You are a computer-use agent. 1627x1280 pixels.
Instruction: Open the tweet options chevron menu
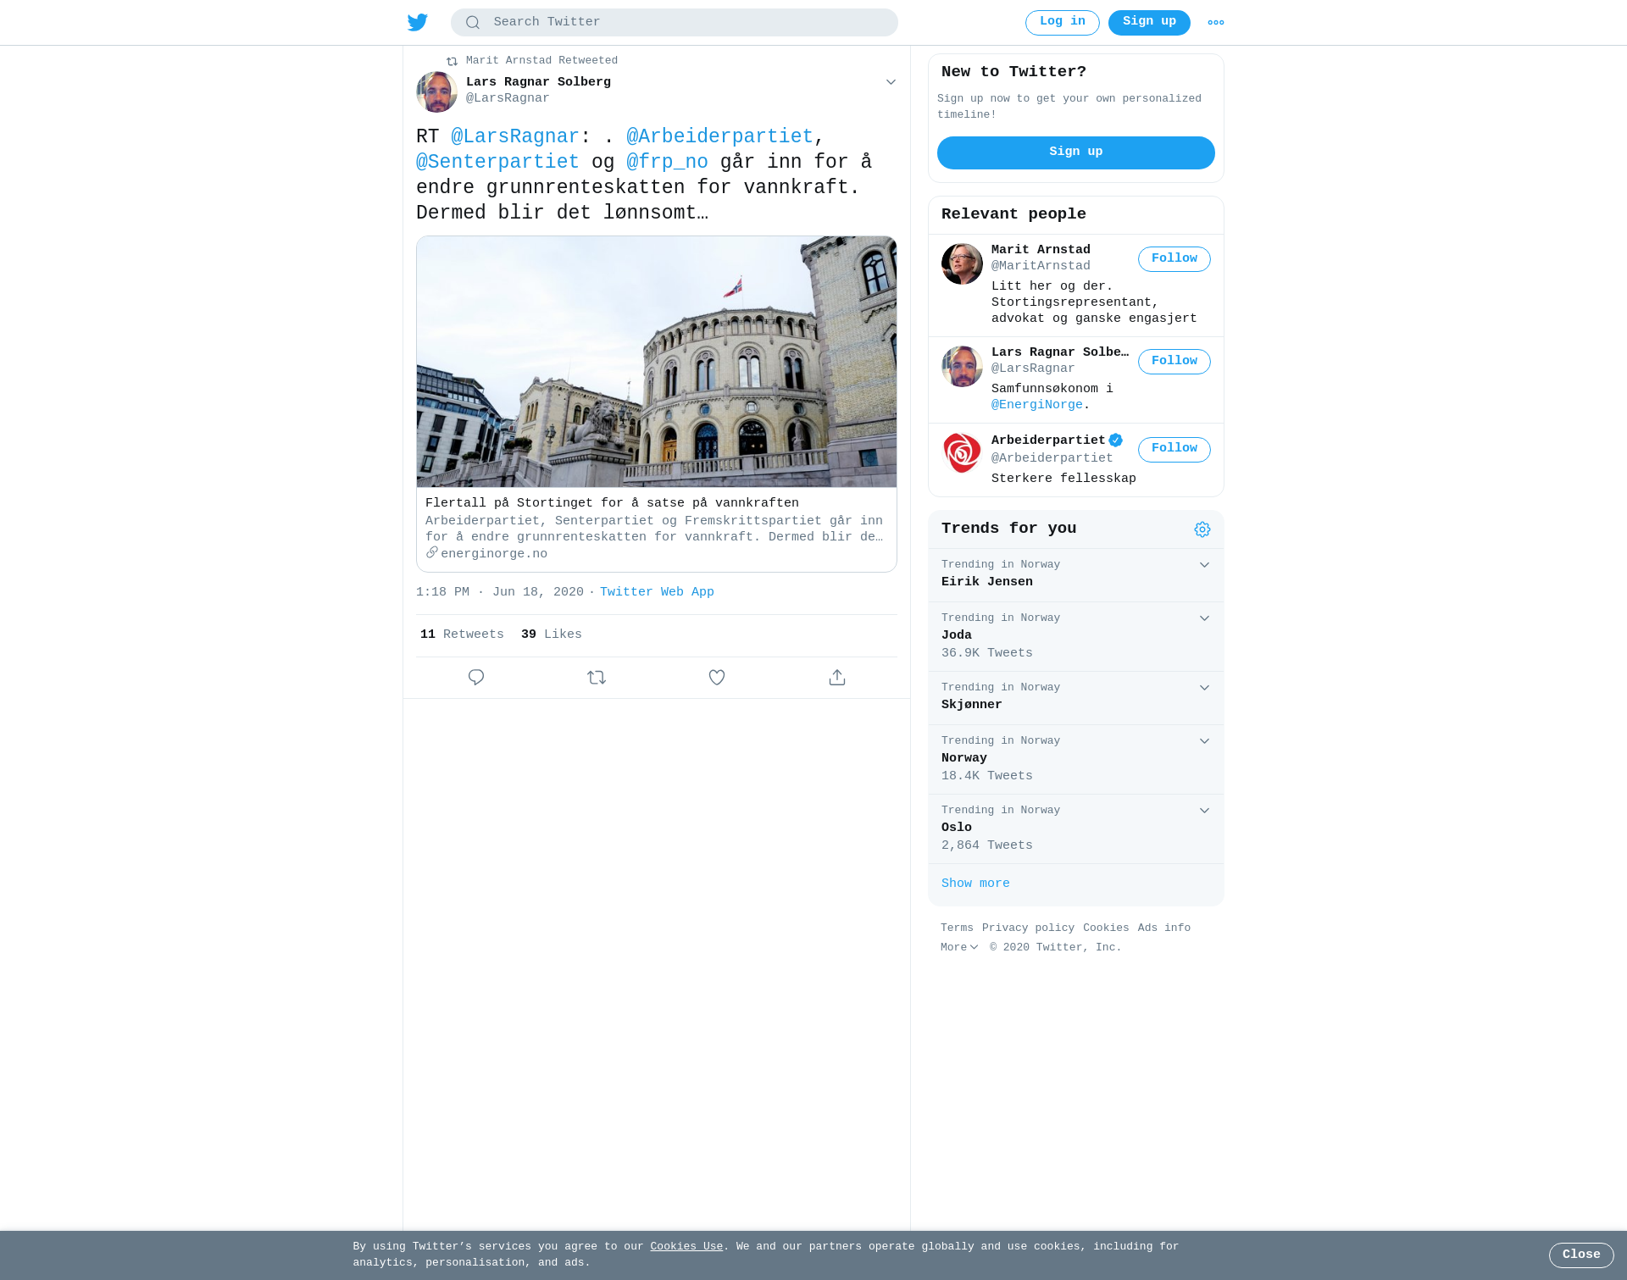click(891, 82)
